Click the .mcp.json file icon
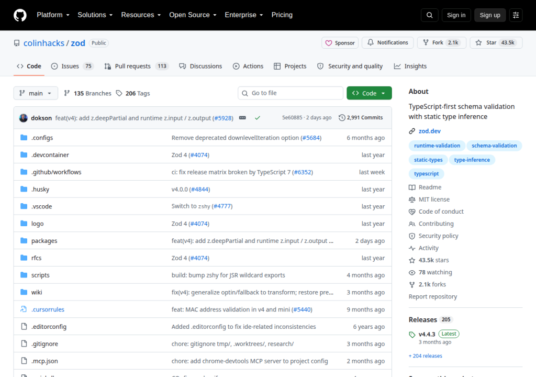Image resolution: width=536 pixels, height=377 pixels. tap(24, 361)
